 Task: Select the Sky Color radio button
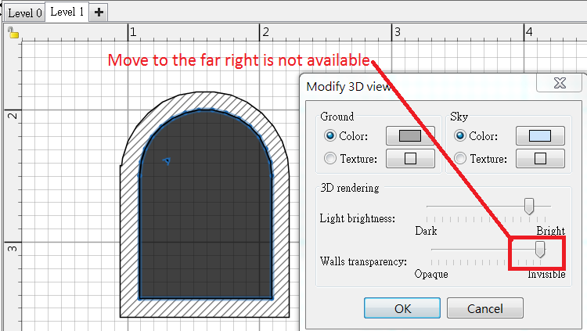coord(459,136)
